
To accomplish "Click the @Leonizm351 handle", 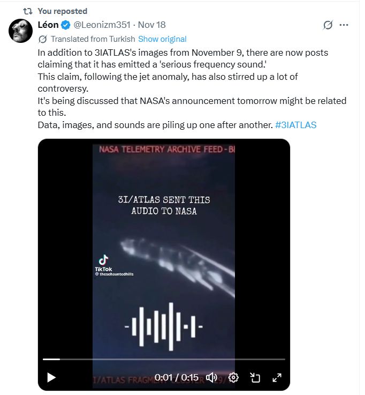I will pos(103,25).
